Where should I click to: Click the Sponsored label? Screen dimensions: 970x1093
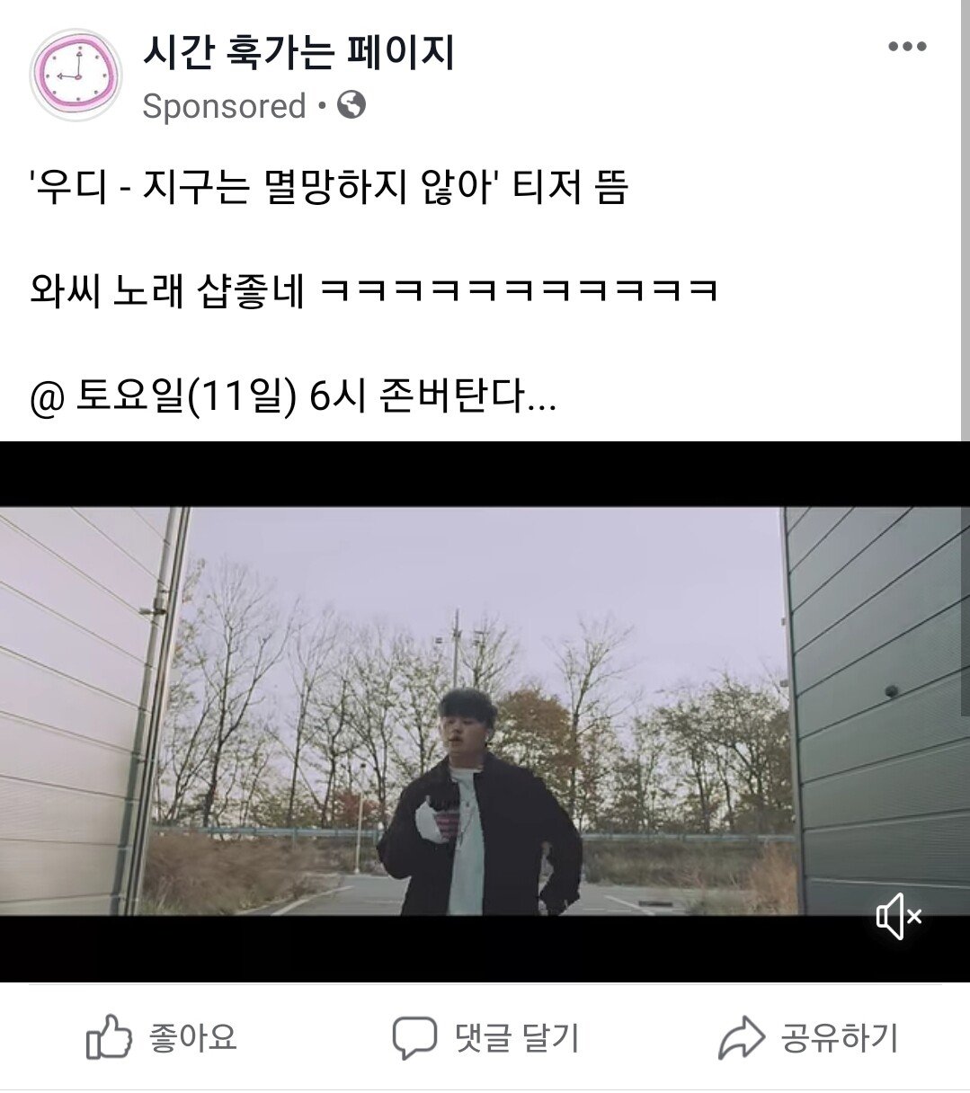pos(224,106)
